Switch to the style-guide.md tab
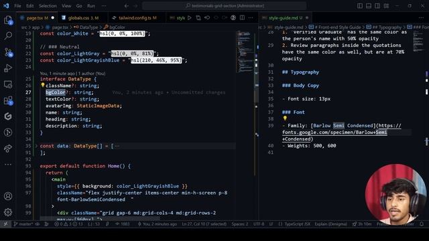Image resolution: width=429 pixels, height=241 pixels. (x=286, y=18)
